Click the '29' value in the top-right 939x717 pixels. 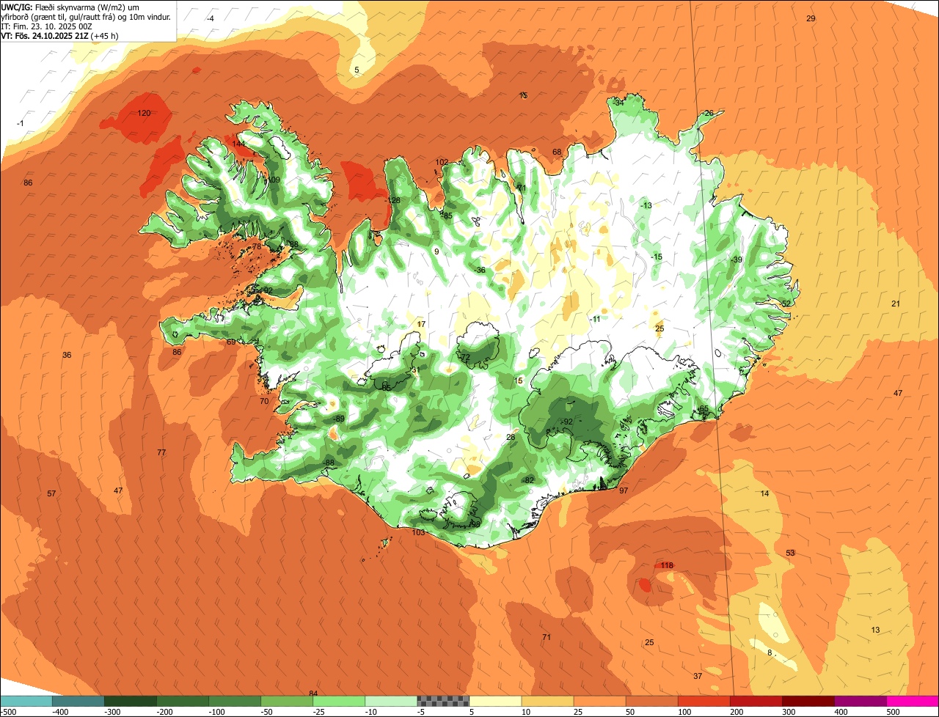click(811, 18)
